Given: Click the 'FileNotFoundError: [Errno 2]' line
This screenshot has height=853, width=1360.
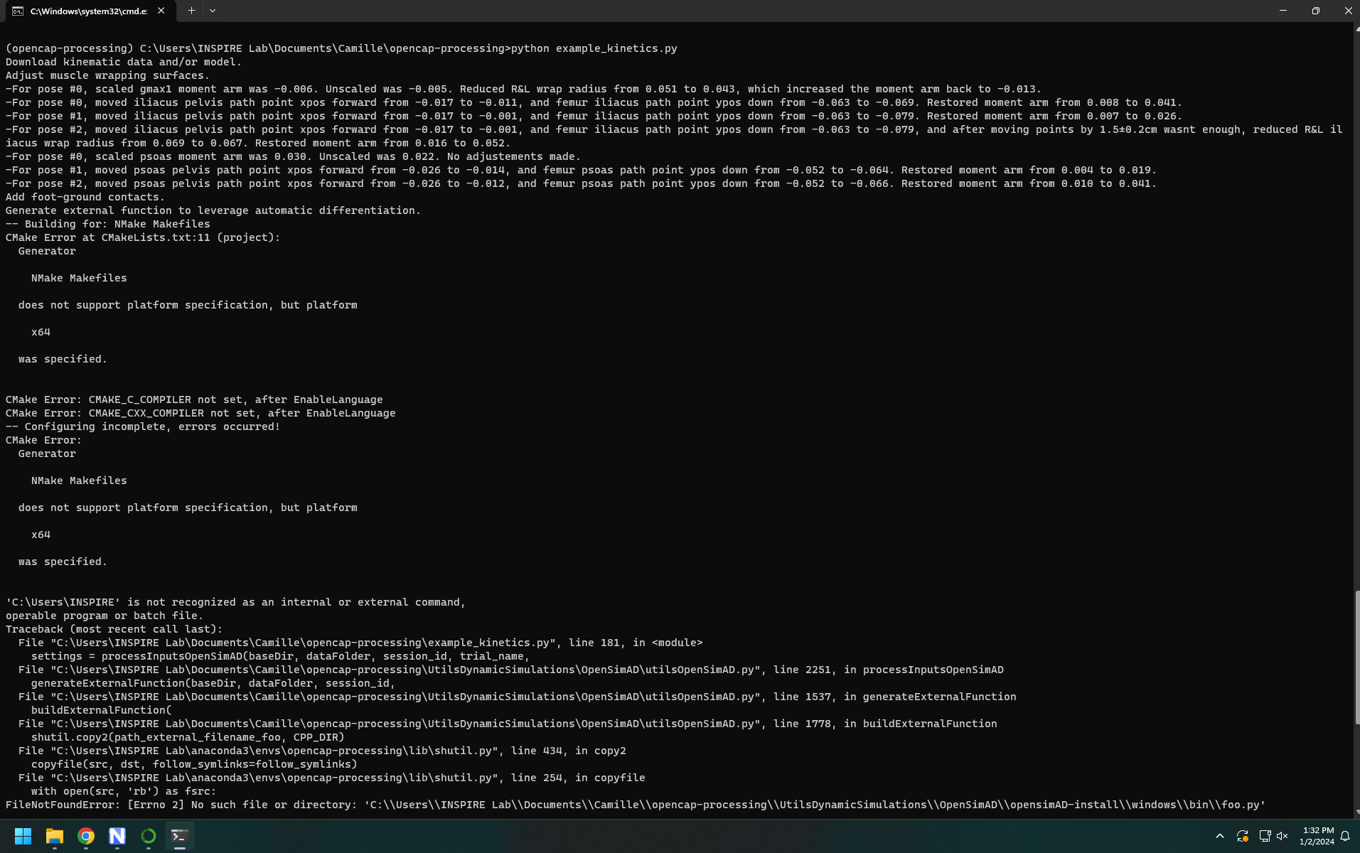Looking at the screenshot, I should click(x=636, y=805).
